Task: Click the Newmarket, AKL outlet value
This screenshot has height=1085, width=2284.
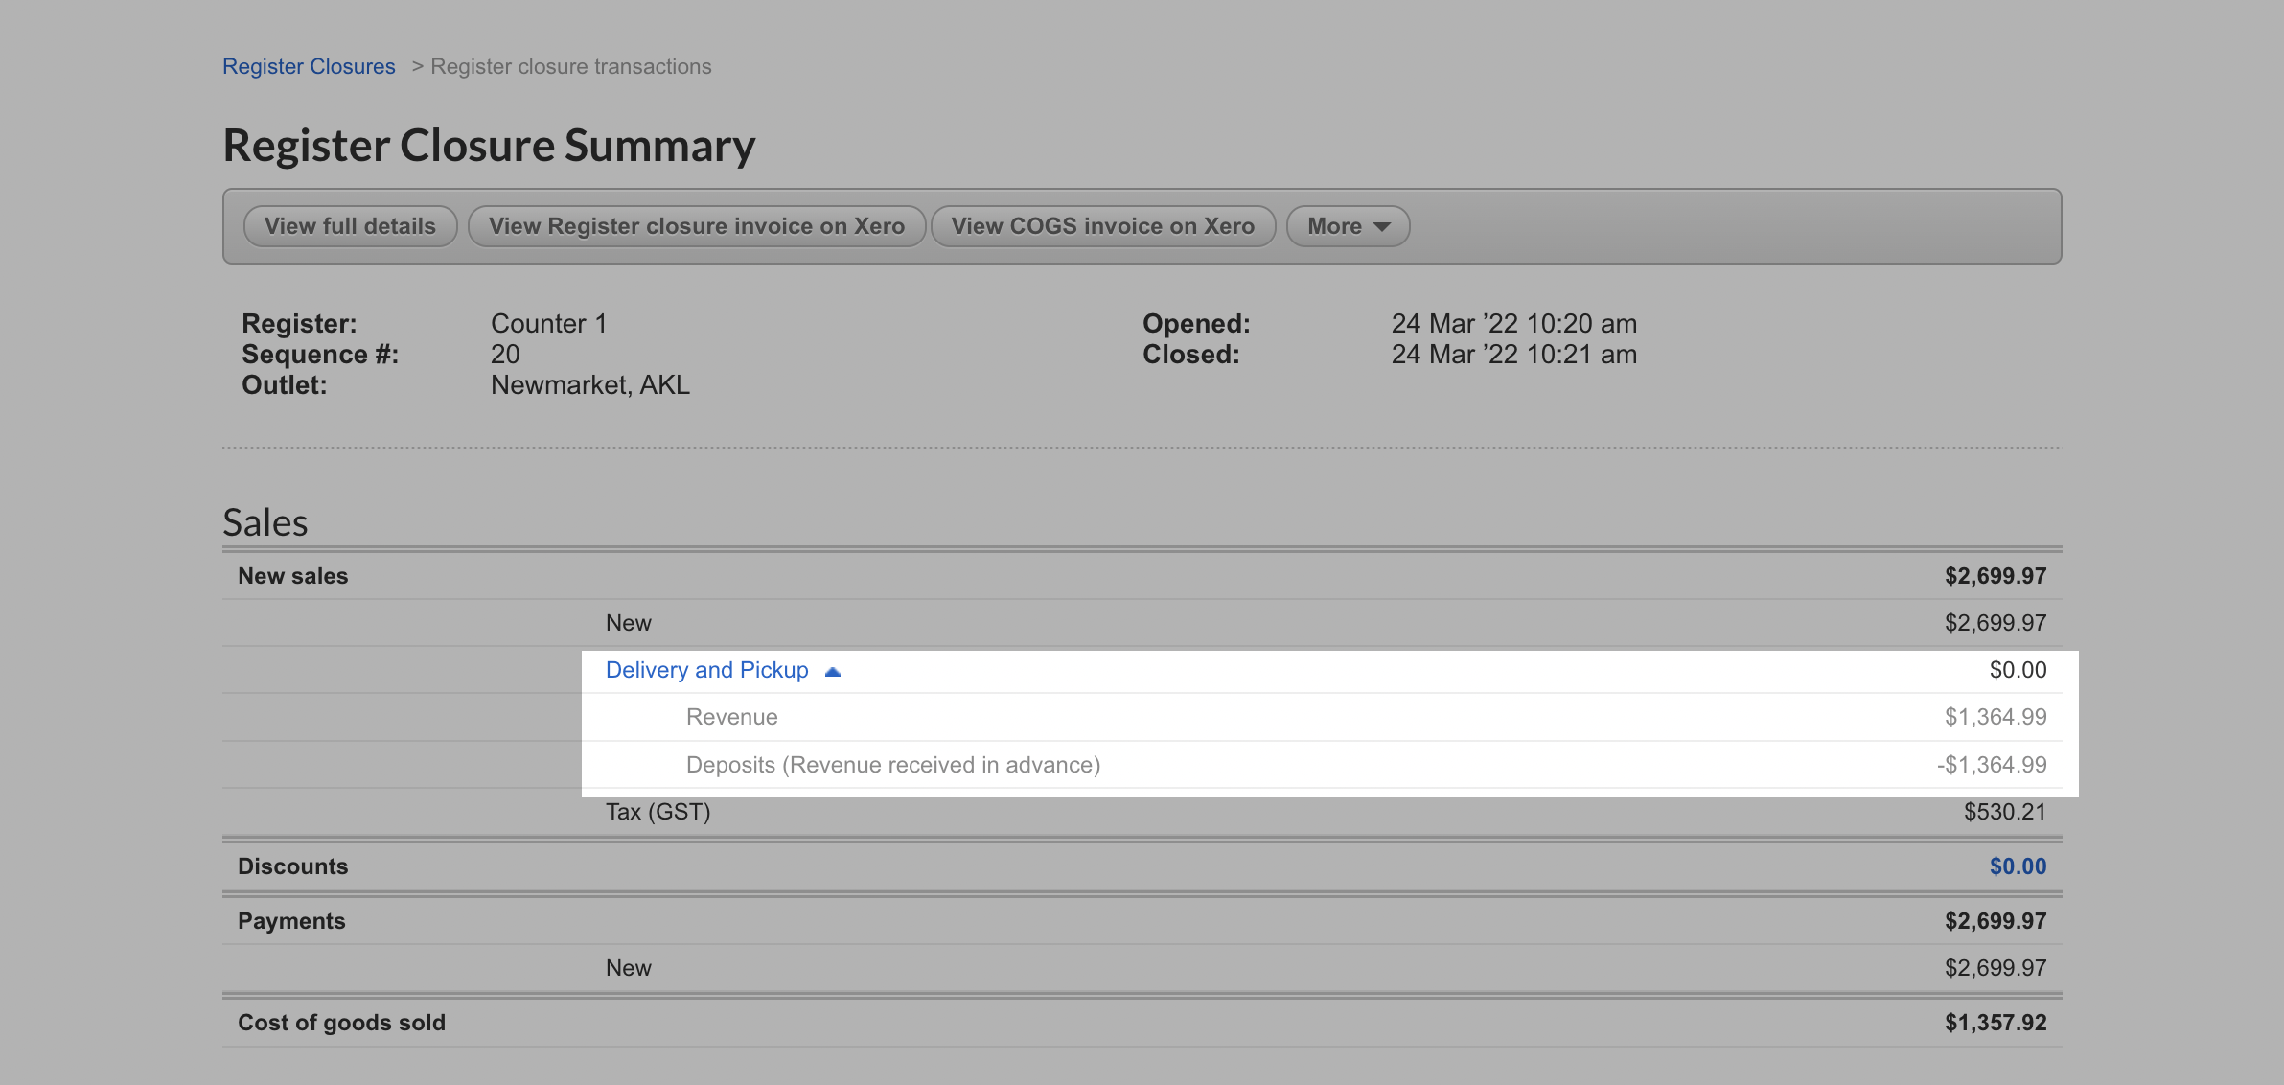Action: pyautogui.click(x=589, y=384)
